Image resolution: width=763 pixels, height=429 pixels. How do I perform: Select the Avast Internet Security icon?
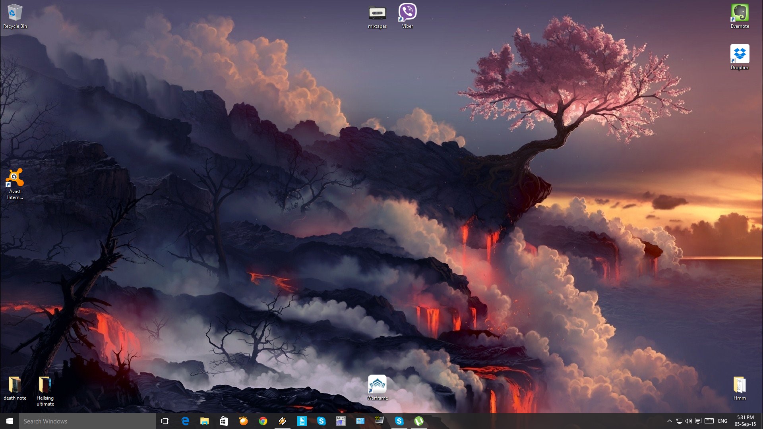15,183
